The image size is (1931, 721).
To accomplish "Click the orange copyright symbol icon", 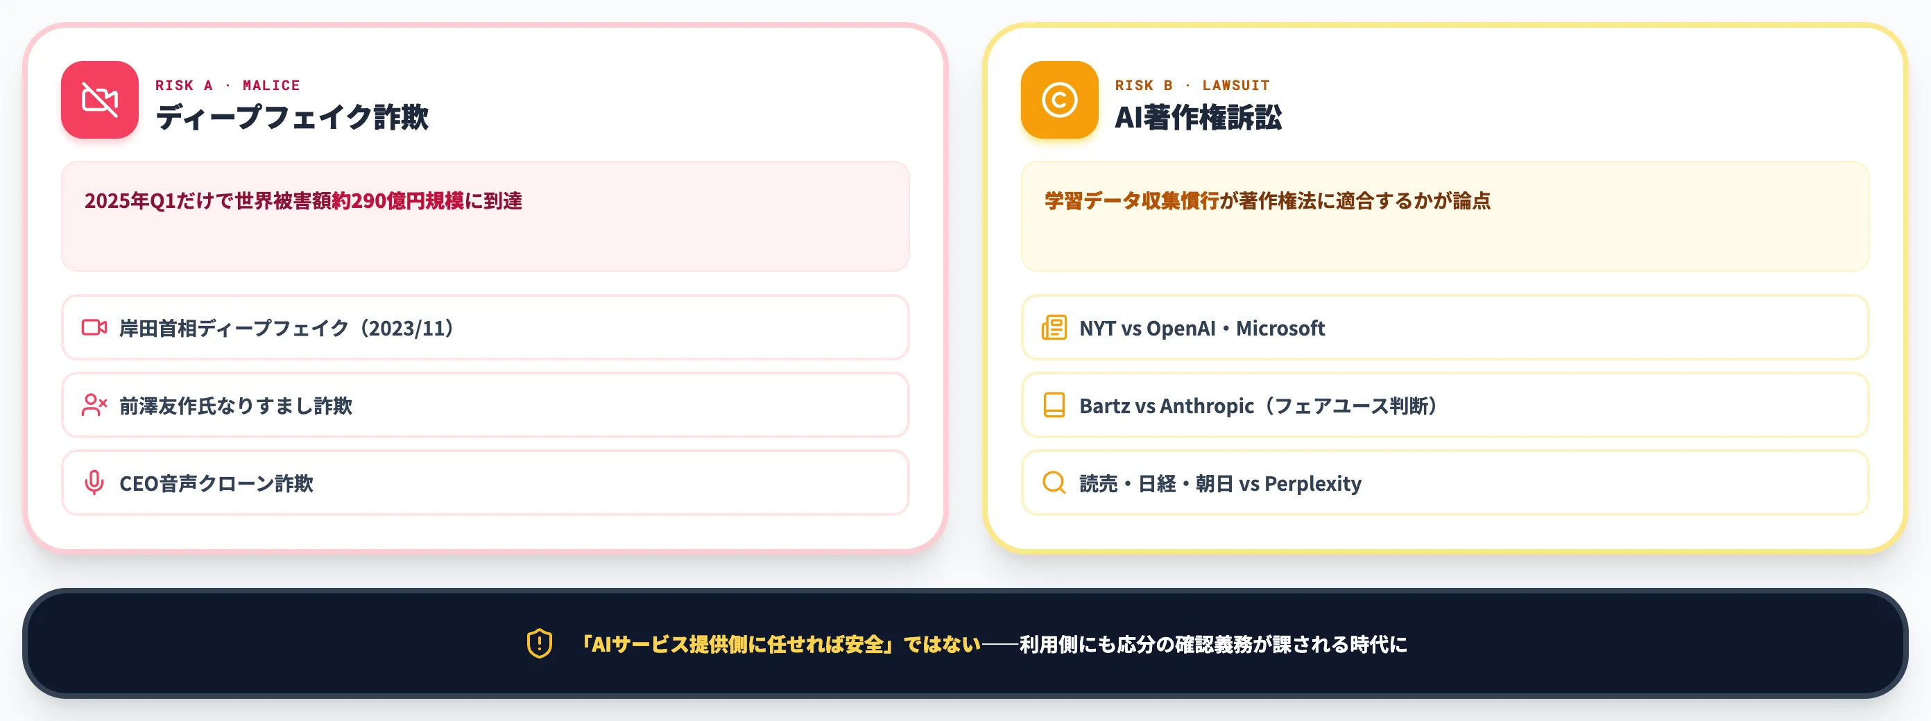I will (1059, 100).
